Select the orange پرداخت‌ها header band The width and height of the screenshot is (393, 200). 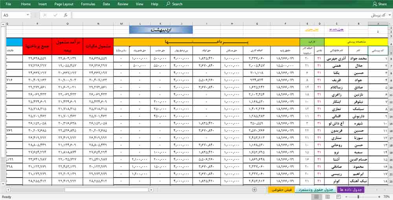pos(207,42)
